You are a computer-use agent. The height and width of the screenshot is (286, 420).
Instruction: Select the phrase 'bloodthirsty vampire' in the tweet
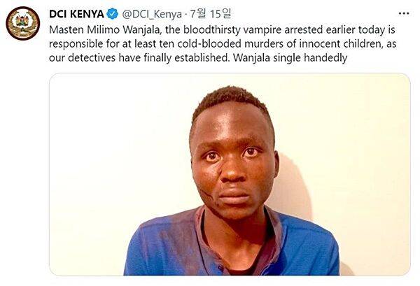(232, 29)
